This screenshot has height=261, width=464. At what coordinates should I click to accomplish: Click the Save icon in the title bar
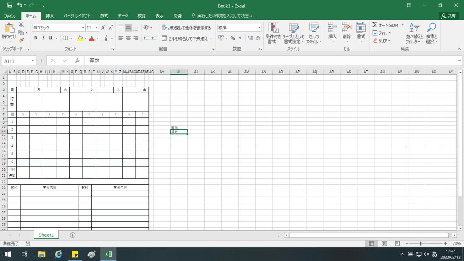(10, 5)
